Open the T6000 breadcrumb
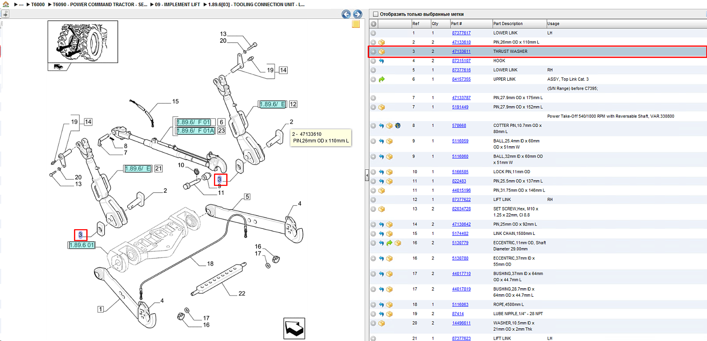Image resolution: width=707 pixels, height=341 pixels. [x=38, y=4]
